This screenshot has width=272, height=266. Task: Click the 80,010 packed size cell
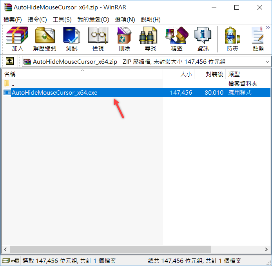click(214, 92)
